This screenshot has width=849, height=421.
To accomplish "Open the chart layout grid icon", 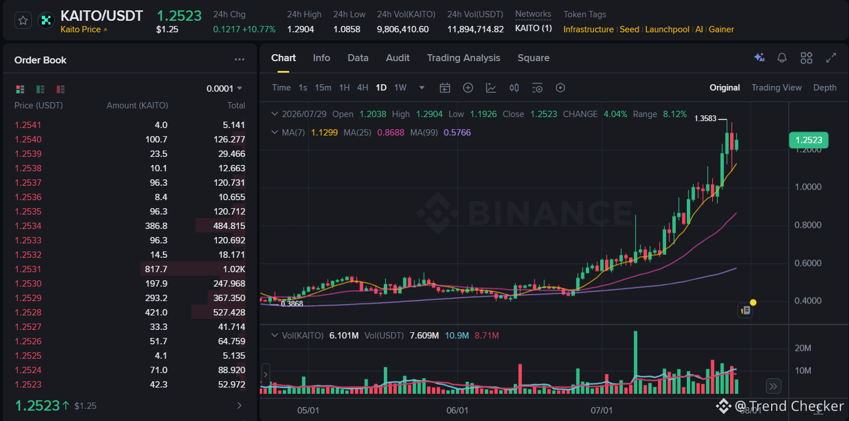I will click(806, 58).
